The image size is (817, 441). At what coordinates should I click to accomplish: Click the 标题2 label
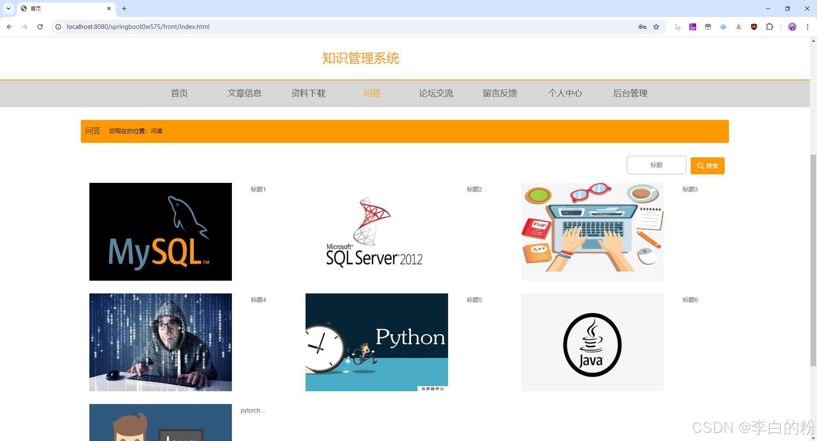tap(474, 189)
